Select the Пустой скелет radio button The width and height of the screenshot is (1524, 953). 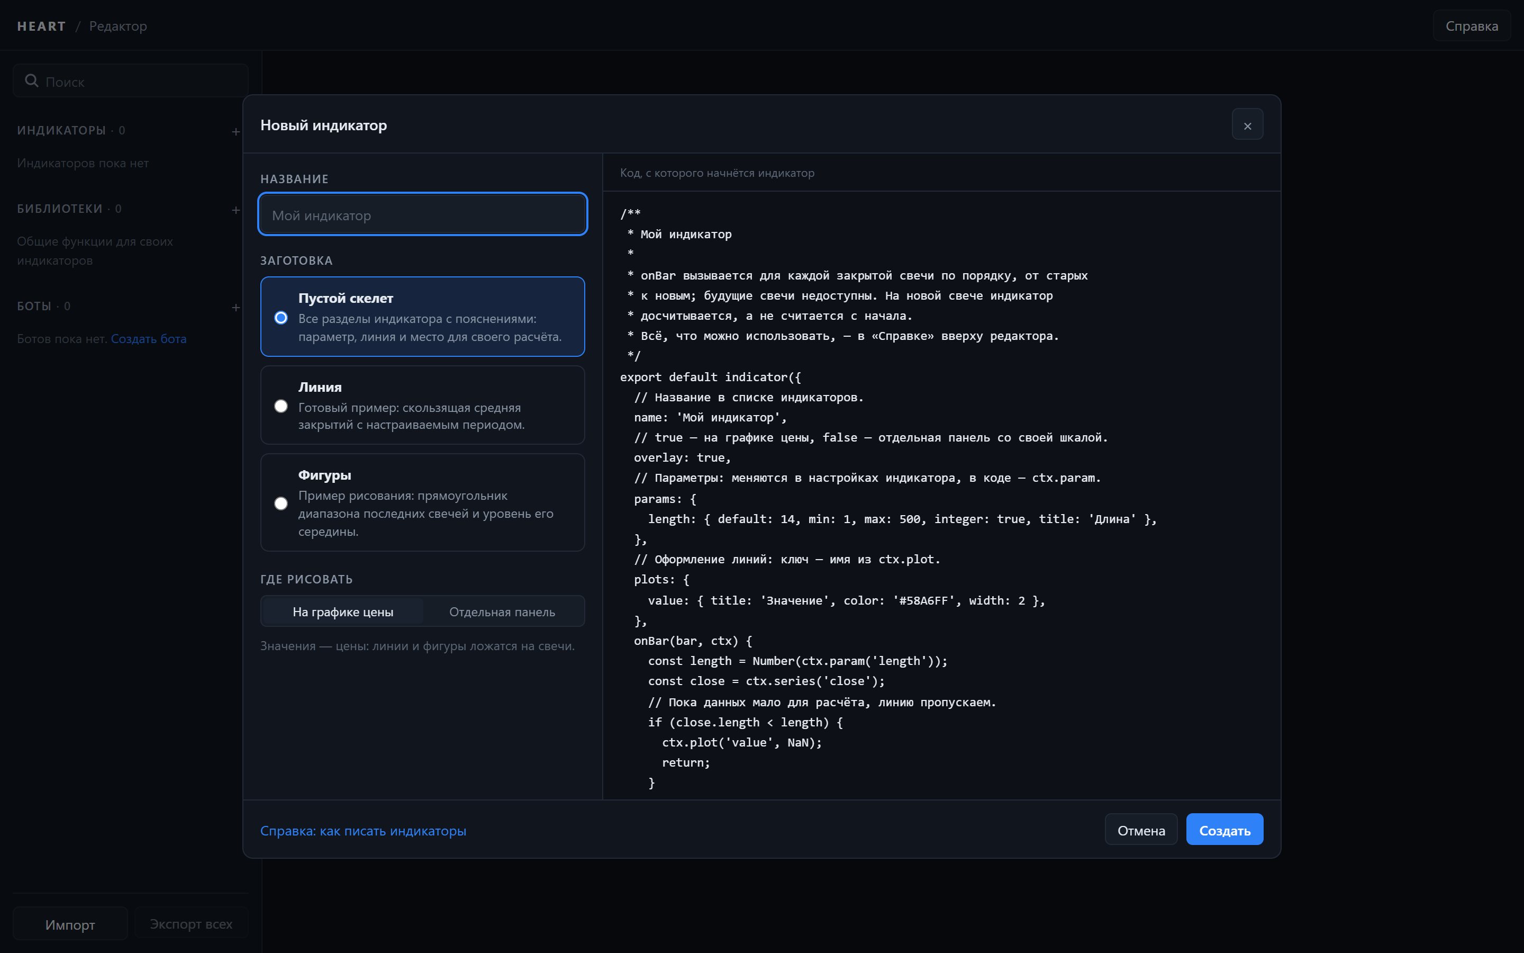[281, 318]
